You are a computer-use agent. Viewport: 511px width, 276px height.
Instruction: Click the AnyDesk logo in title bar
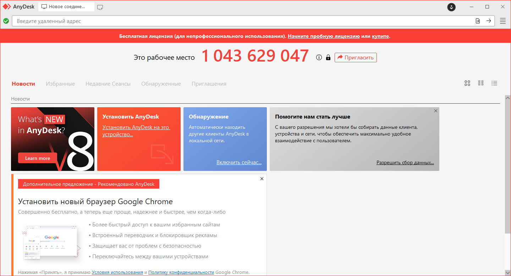tap(7, 7)
